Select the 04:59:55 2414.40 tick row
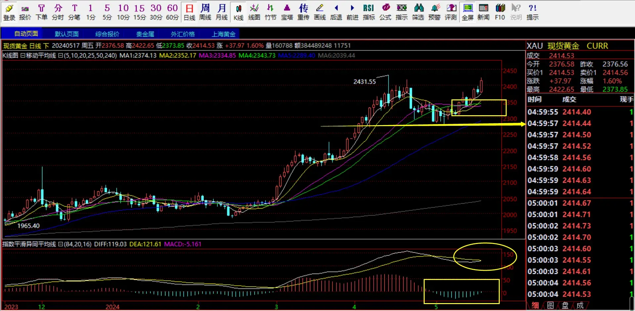635x311 pixels. point(580,112)
